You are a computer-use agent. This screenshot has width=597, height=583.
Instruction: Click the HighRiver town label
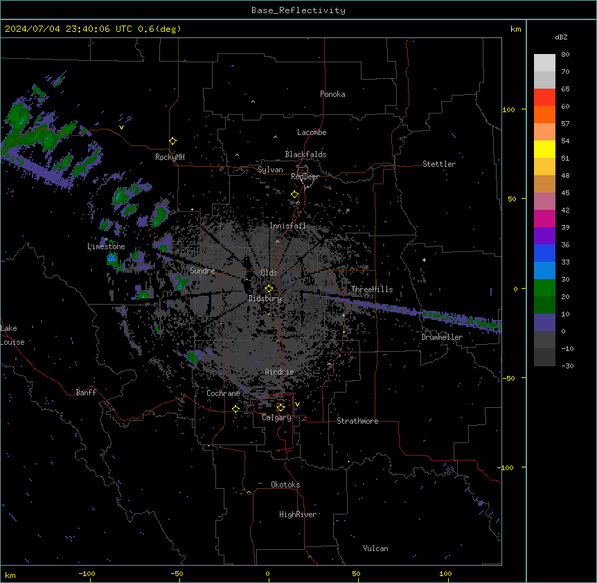click(297, 514)
